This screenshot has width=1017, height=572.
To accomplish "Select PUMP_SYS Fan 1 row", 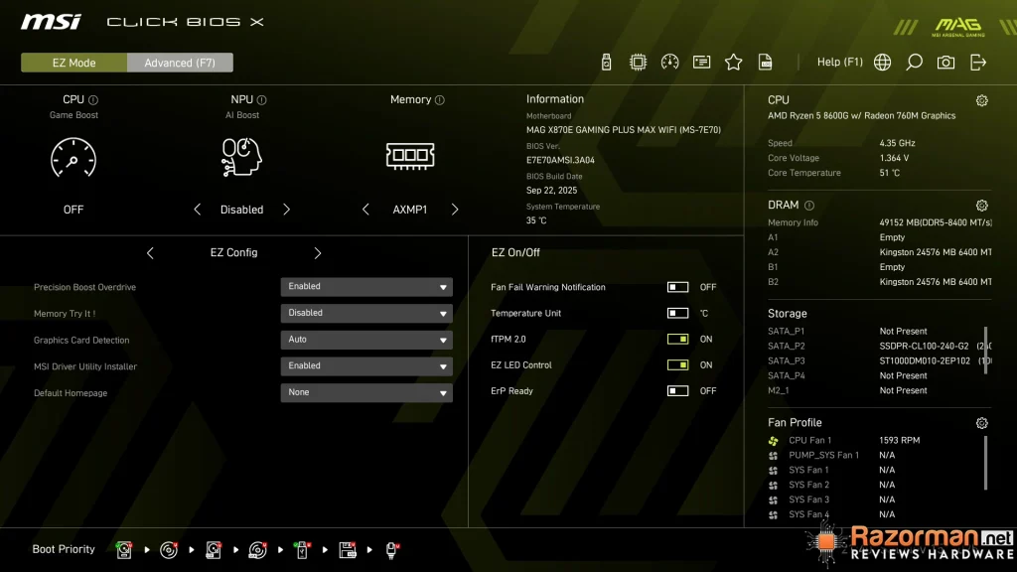I will click(831, 455).
